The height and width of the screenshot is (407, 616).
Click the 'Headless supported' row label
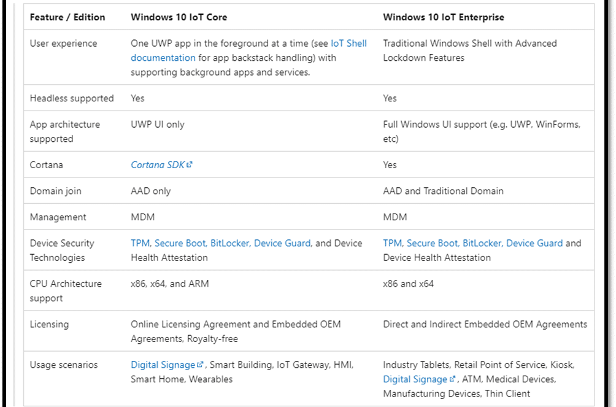72,98
